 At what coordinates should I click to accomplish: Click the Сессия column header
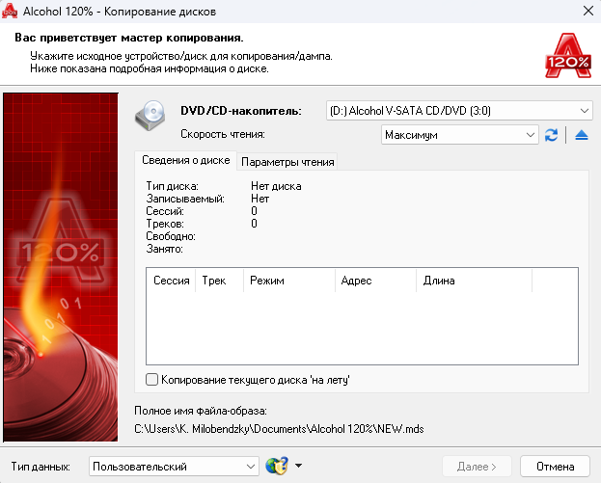click(171, 281)
